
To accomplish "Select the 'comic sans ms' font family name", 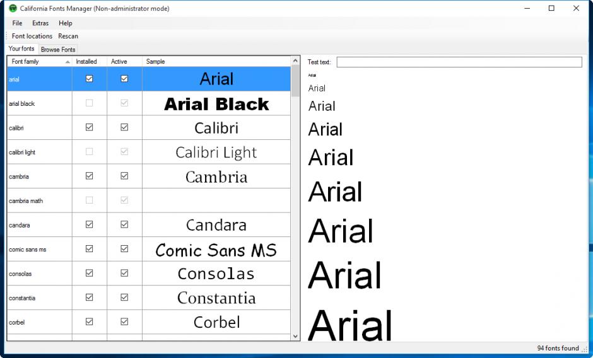I will (x=28, y=250).
